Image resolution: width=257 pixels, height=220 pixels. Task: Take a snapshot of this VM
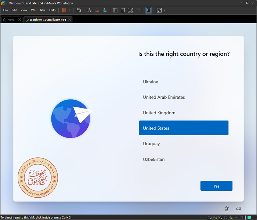pyautogui.click(x=89, y=10)
